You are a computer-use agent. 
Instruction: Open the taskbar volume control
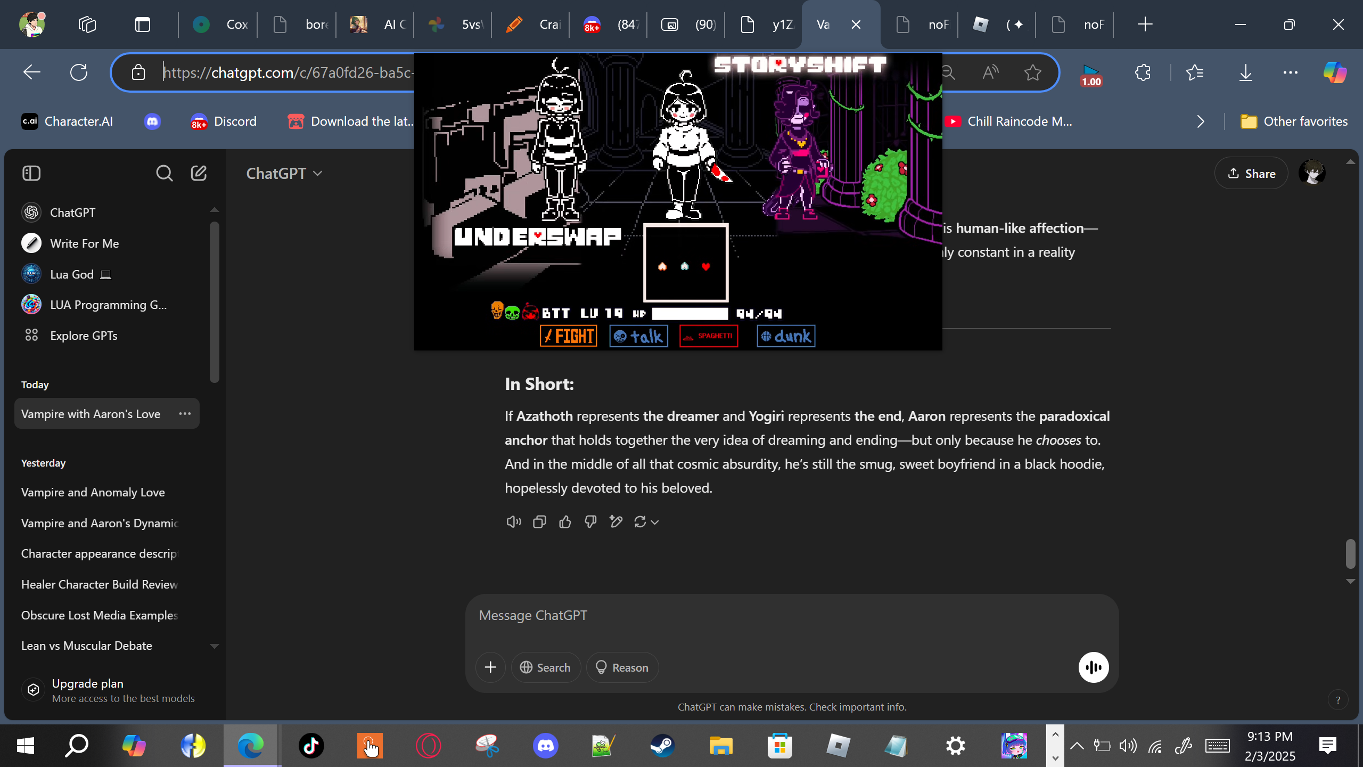pos(1128,746)
